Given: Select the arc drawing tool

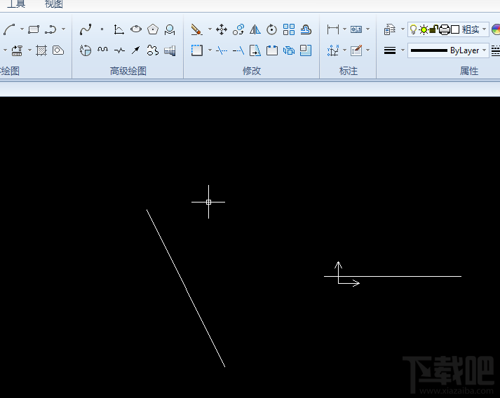Looking at the screenshot, I should [x=9, y=29].
